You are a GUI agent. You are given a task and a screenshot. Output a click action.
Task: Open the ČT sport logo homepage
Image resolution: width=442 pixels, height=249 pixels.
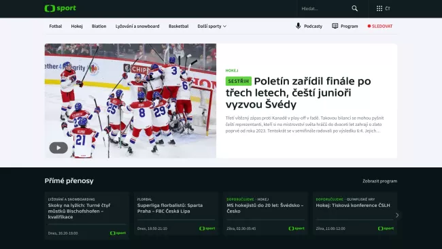point(60,8)
